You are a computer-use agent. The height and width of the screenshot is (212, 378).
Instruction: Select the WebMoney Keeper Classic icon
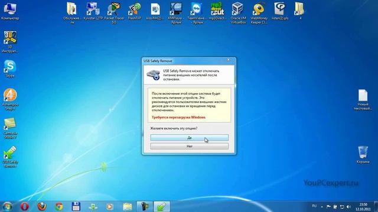[x=259, y=13]
